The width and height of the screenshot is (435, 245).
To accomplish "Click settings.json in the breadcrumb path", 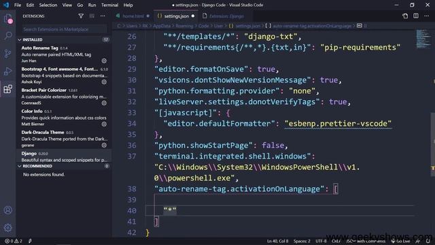I will [247, 26].
